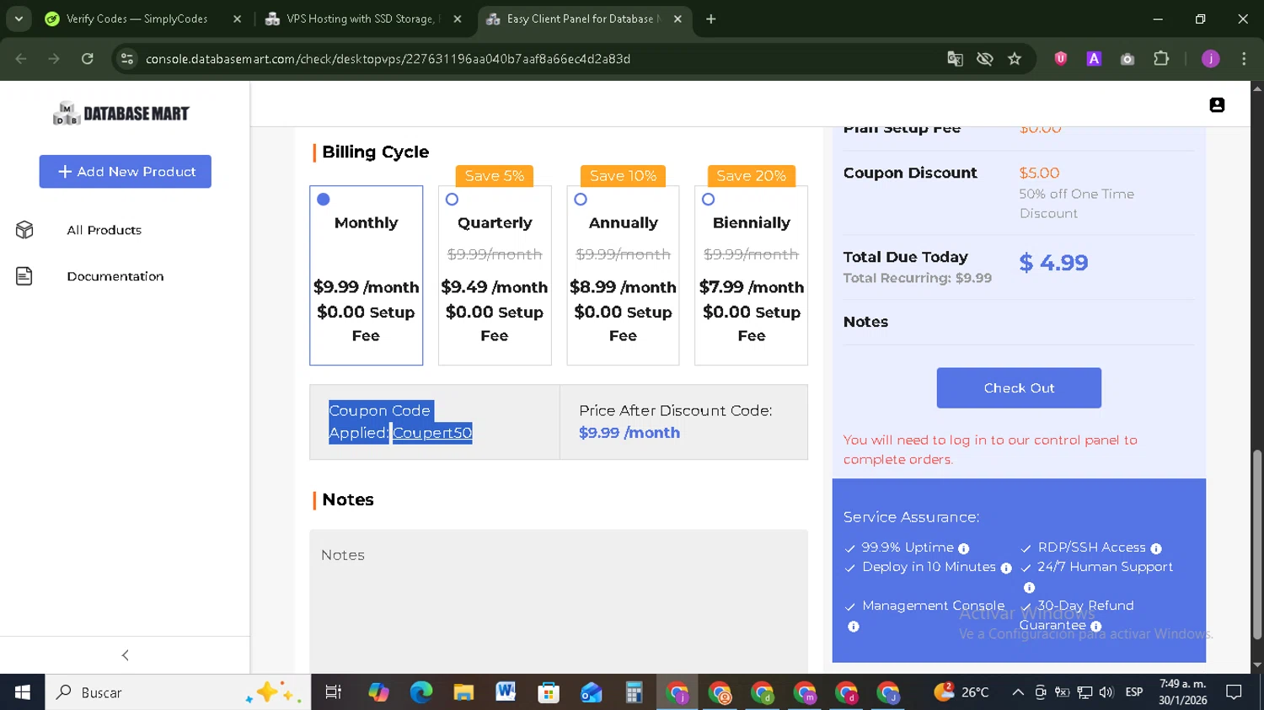
Task: Click the Add New Product button
Action: click(x=126, y=172)
